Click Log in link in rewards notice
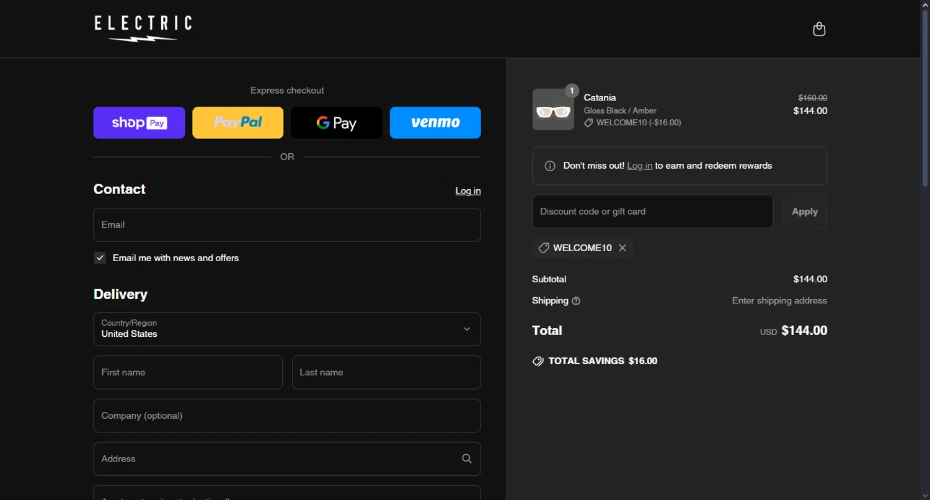This screenshot has height=500, width=930. [639, 166]
